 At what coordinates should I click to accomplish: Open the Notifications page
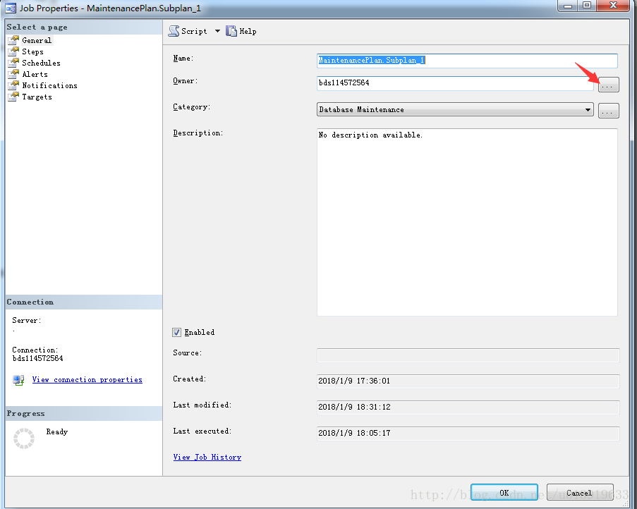point(49,85)
